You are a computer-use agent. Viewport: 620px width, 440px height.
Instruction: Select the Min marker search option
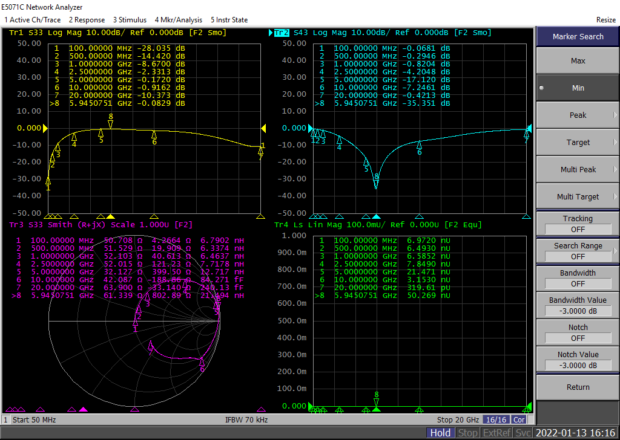click(578, 88)
